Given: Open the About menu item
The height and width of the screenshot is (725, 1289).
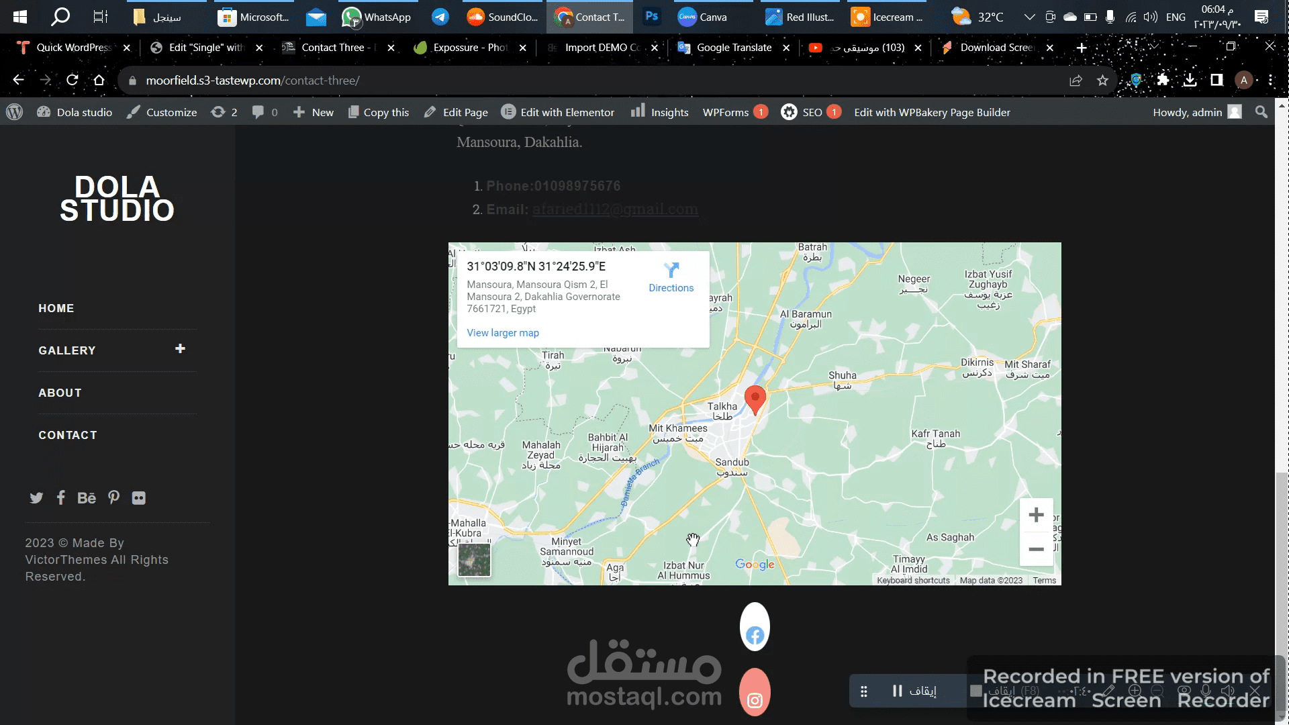Looking at the screenshot, I should (x=60, y=393).
